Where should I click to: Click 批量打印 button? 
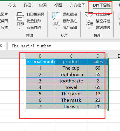coord(34,21)
